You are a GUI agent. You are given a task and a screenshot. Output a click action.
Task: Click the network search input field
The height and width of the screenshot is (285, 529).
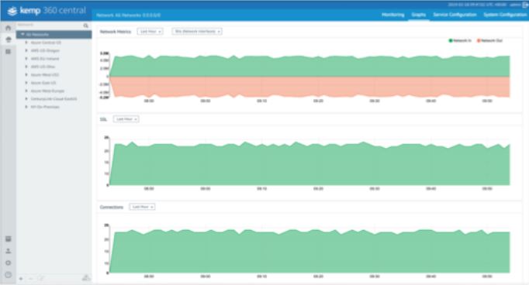(50, 25)
